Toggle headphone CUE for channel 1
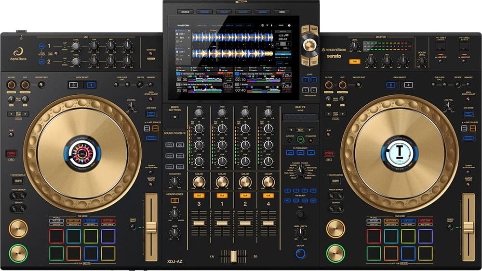Screen dimensions: 482x271 tap(222, 195)
